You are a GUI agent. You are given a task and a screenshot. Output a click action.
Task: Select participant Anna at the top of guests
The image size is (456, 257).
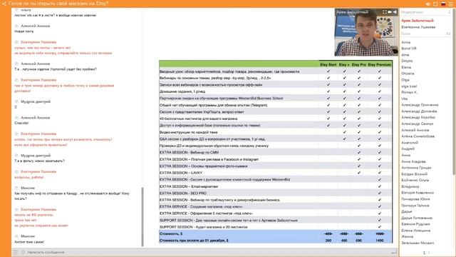405,42
